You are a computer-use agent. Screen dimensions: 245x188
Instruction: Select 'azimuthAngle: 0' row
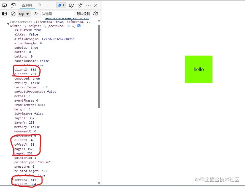pyautogui.click(x=28, y=43)
